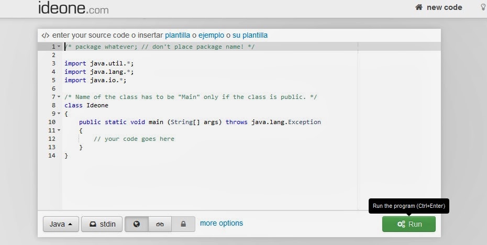Set visibility to public with globe icon
Image resolution: width=487 pixels, height=245 pixels.
tap(137, 224)
